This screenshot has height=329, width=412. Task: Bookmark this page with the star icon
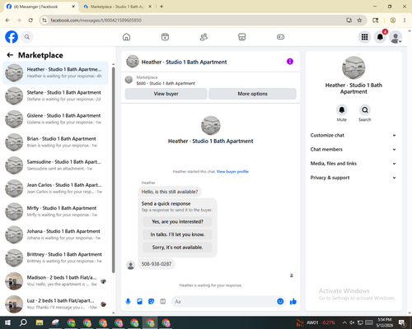[359, 20]
